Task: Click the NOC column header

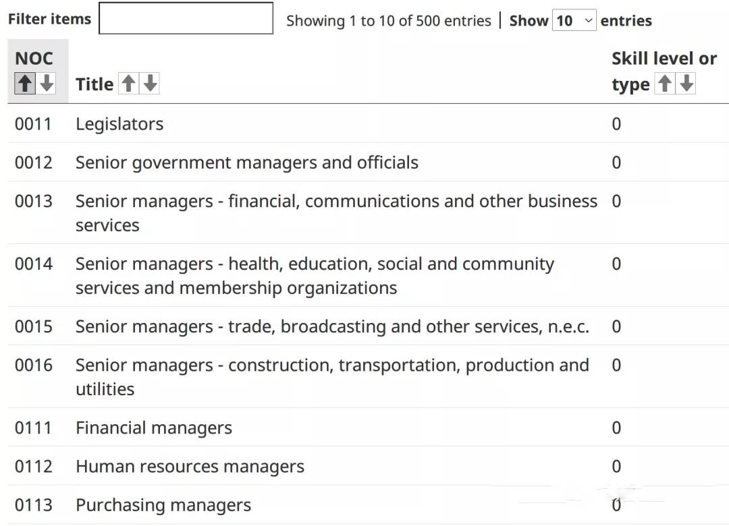Action: pos(34,59)
